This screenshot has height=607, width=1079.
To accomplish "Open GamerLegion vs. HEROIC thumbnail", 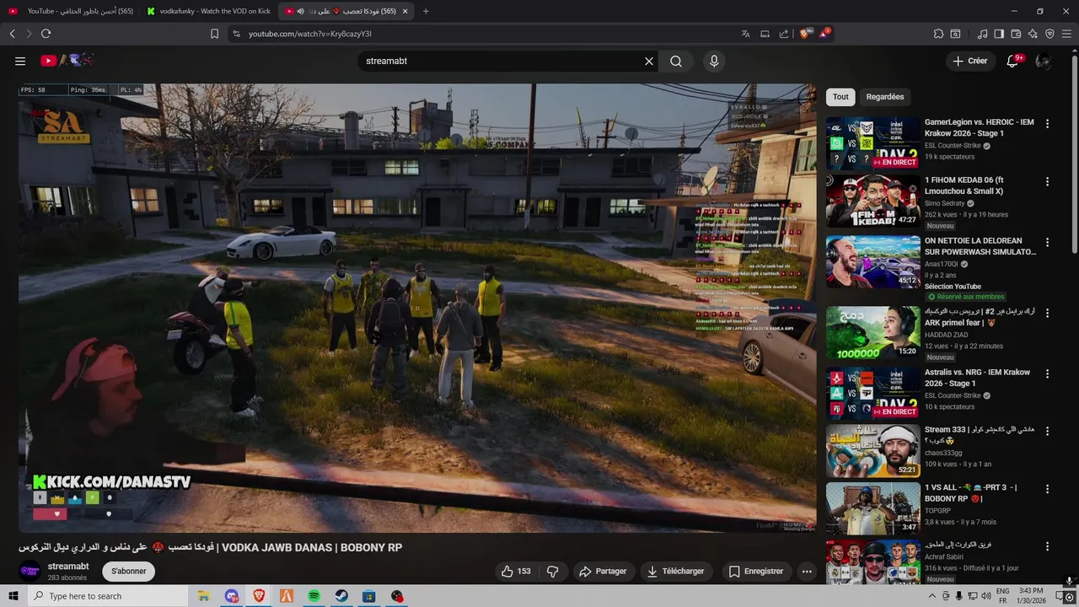I will point(872,143).
